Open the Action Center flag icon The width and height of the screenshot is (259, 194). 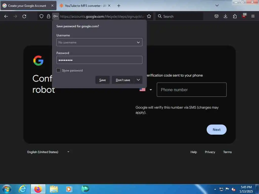point(227,189)
